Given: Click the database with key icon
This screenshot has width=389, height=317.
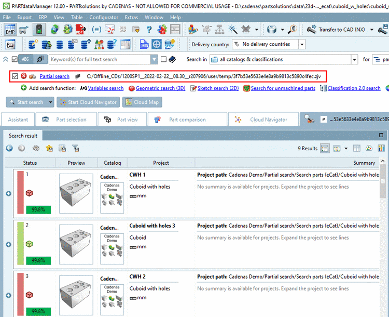Looking at the screenshot, I should (x=33, y=44).
